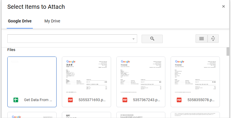Click the vertical scrollbar thumb of the file list
231x118 pixels.
pyautogui.click(x=228, y=52)
